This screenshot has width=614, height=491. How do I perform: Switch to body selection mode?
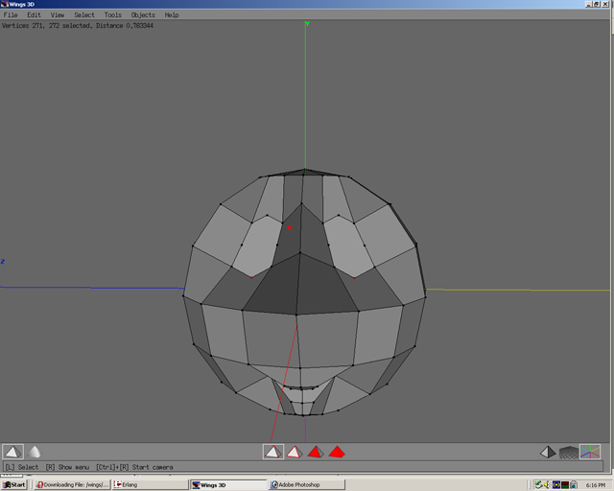(x=337, y=452)
